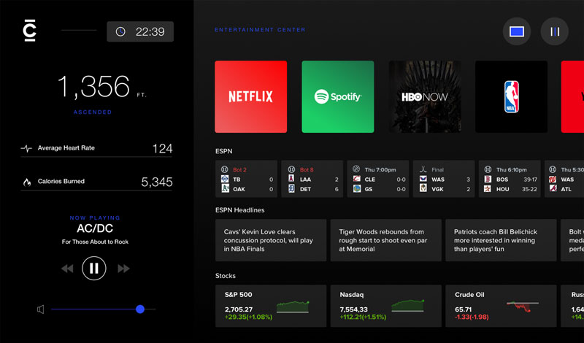Click the blue screen display button
This screenshot has width=584, height=343.
tap(517, 31)
